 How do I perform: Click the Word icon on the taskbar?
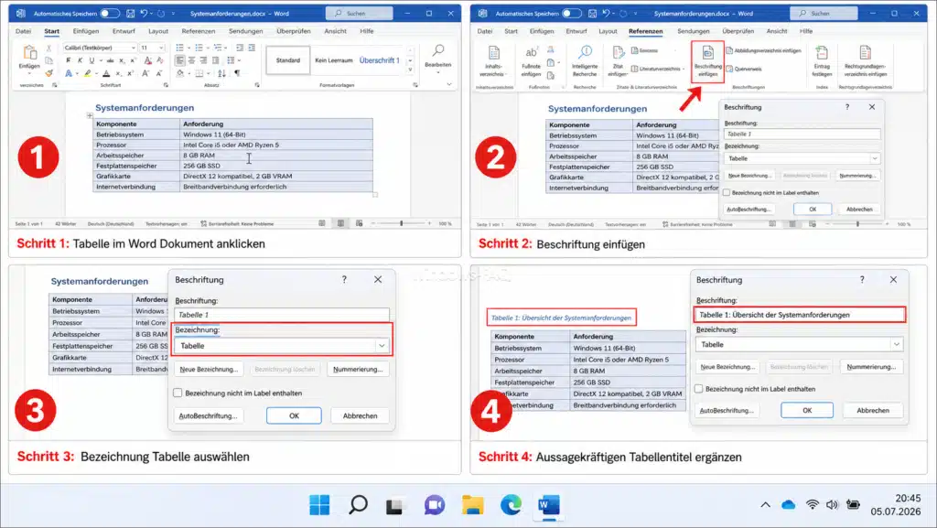(549, 505)
